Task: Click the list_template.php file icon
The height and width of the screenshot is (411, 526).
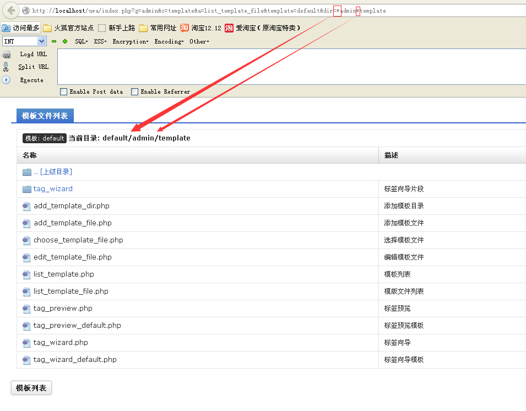Action: [26, 275]
